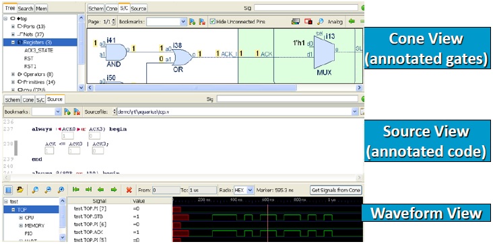Screen dimensions: 493x244
Task: Open the Cone tab in top panel
Action: coord(112,9)
